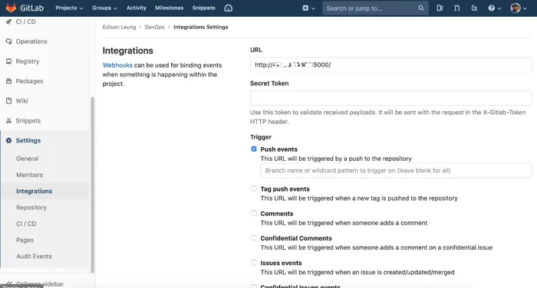Viewport: 537px width, 288px height.
Task: Enable the Confidential Comments checkbox
Action: pyautogui.click(x=254, y=237)
